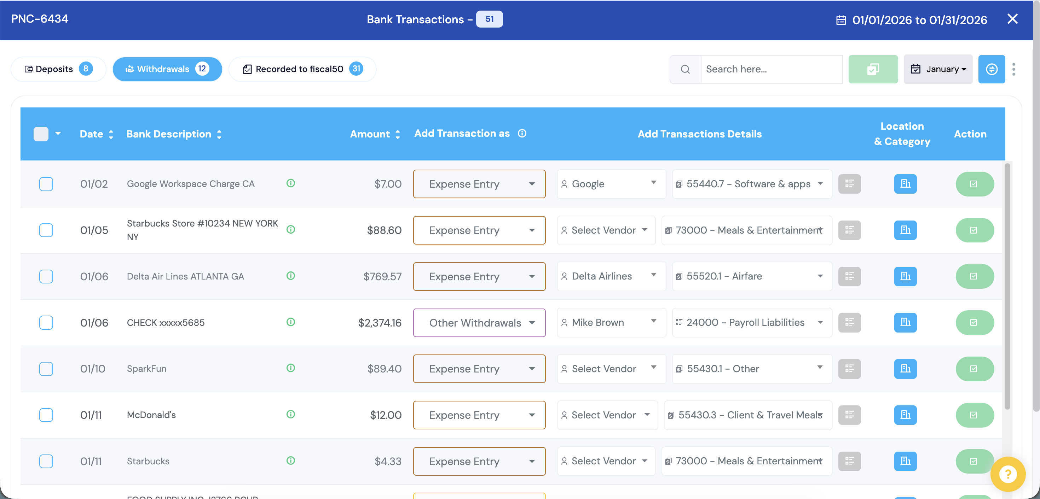This screenshot has width=1040, height=499.
Task: Open Google vendor dropdown
Action: [x=611, y=184]
